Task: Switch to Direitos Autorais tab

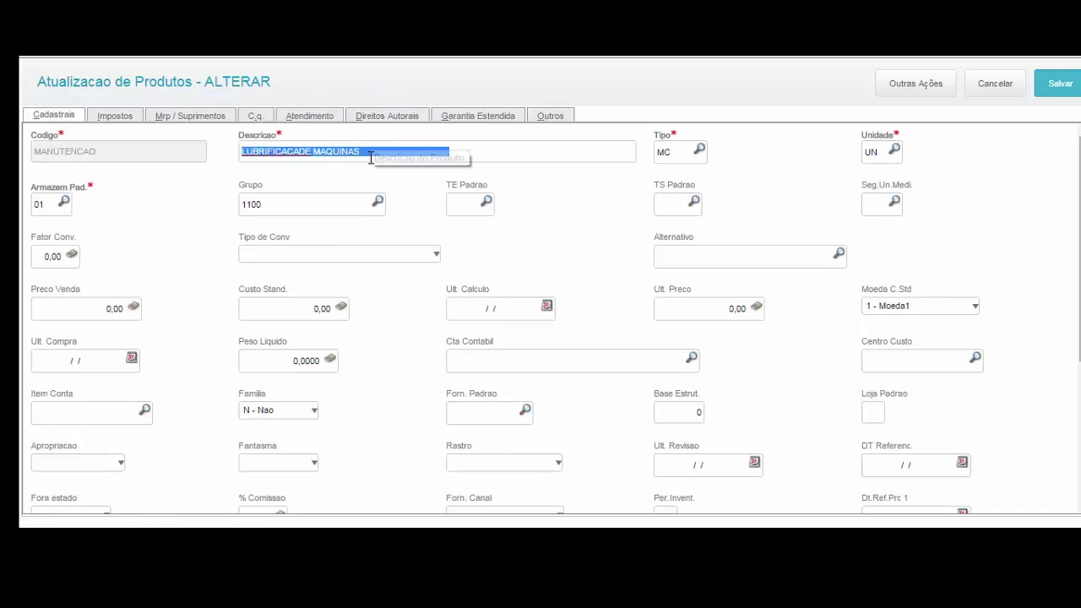Action: 387,116
